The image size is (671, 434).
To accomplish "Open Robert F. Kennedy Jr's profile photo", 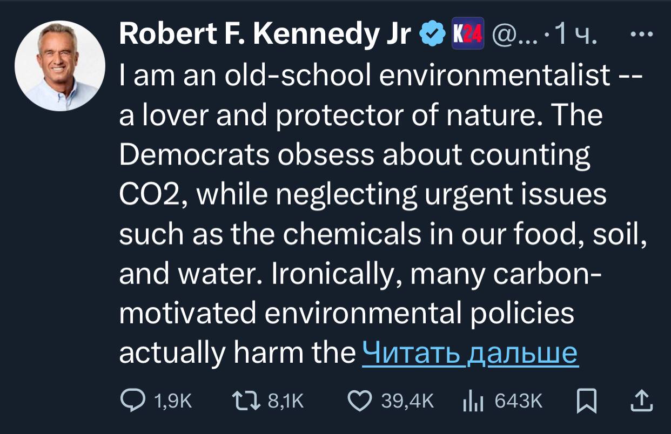I will 59,65.
